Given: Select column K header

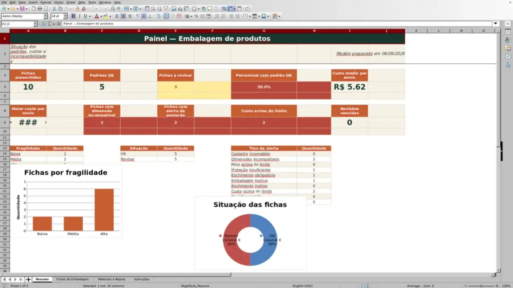Looking at the screenshot, I should [x=416, y=30].
